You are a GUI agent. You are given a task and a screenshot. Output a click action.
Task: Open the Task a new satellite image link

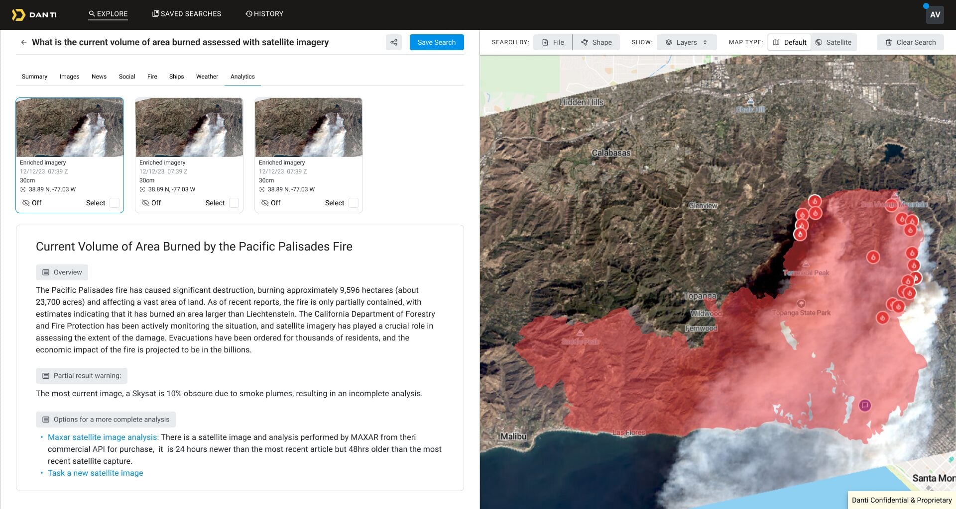(95, 473)
